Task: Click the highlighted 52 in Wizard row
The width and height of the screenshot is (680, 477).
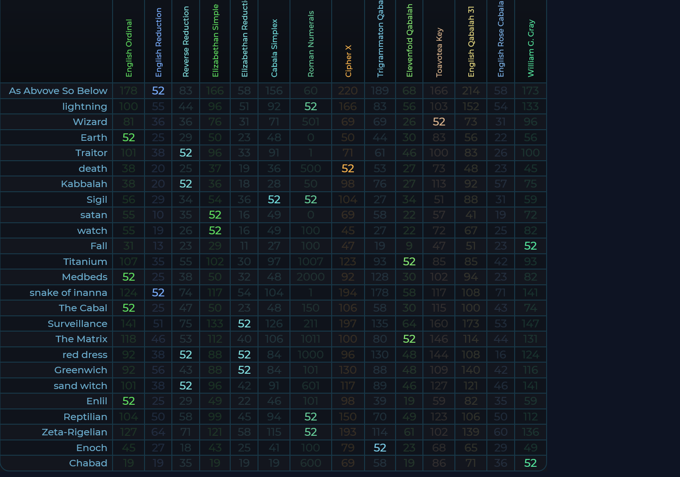Action: [x=439, y=122]
